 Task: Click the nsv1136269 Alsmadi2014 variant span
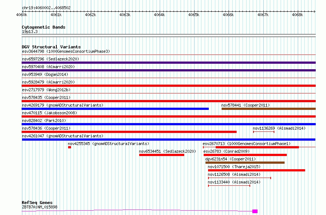tap(264, 132)
